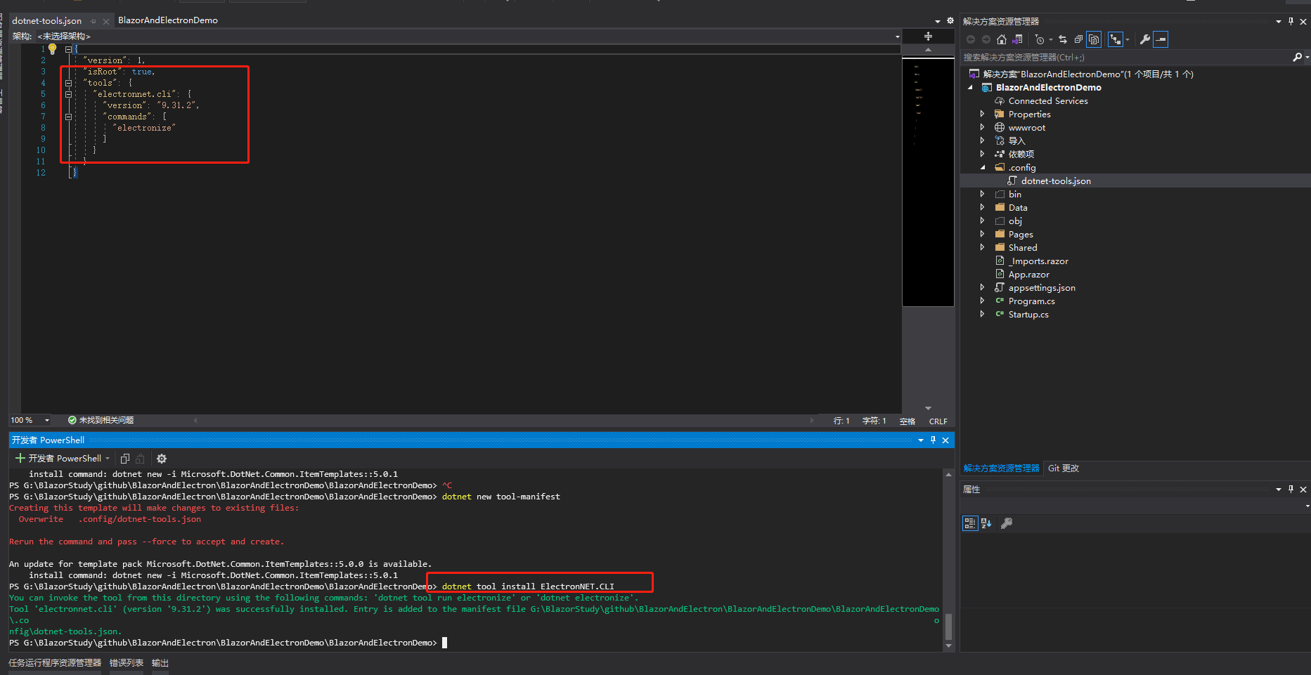Click the Home icon in Solution Explorer

pos(1002,39)
